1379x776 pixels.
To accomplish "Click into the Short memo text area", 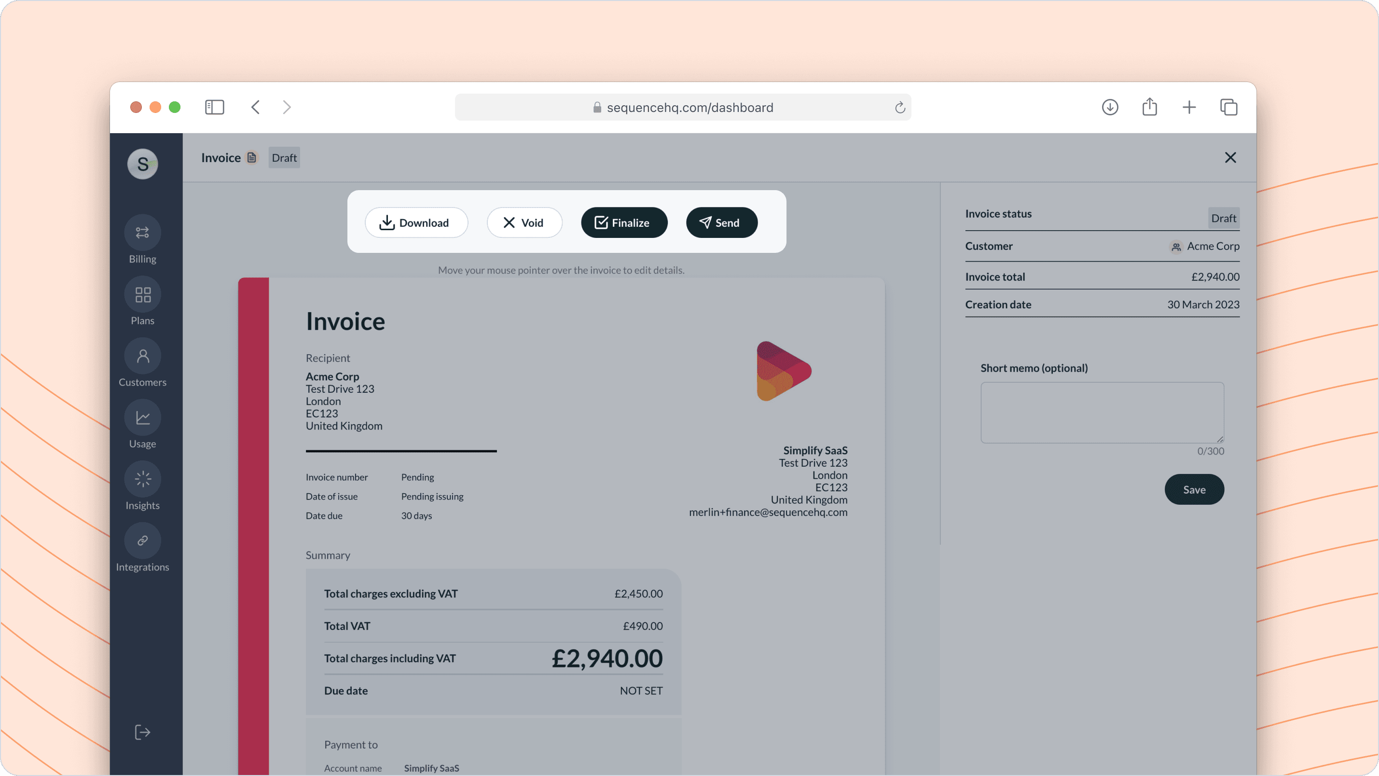I will pos(1102,412).
